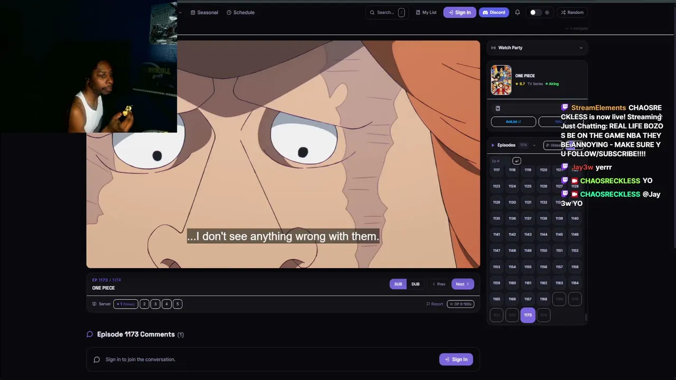
Task: Click the book icon below the poster
Action: (497, 108)
